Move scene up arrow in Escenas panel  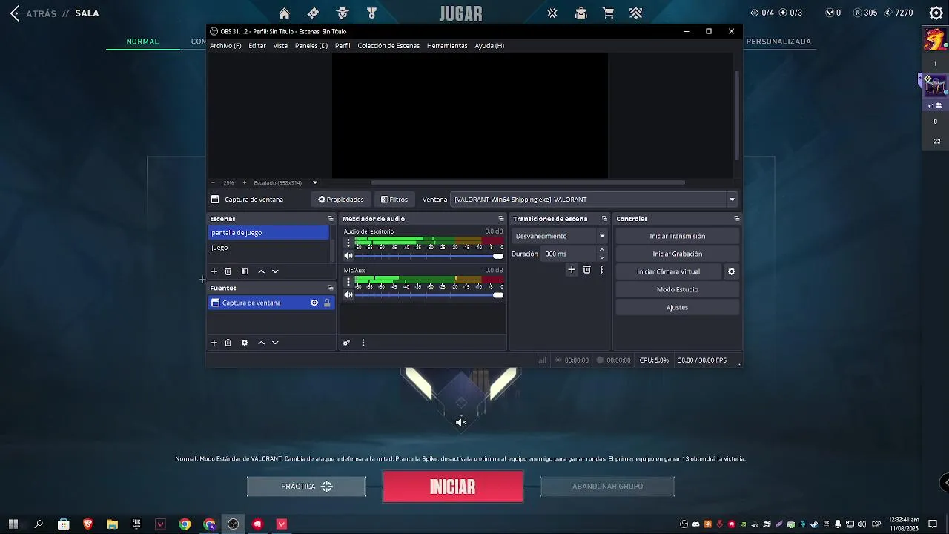261,271
